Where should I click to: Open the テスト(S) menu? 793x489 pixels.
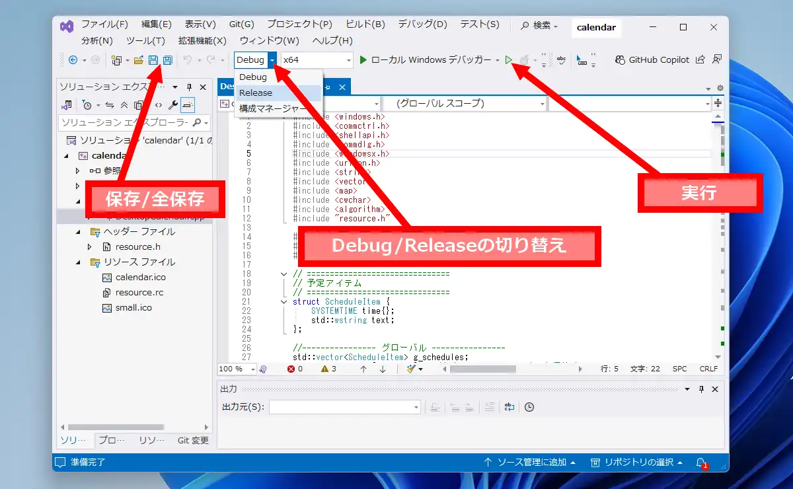pos(479,24)
